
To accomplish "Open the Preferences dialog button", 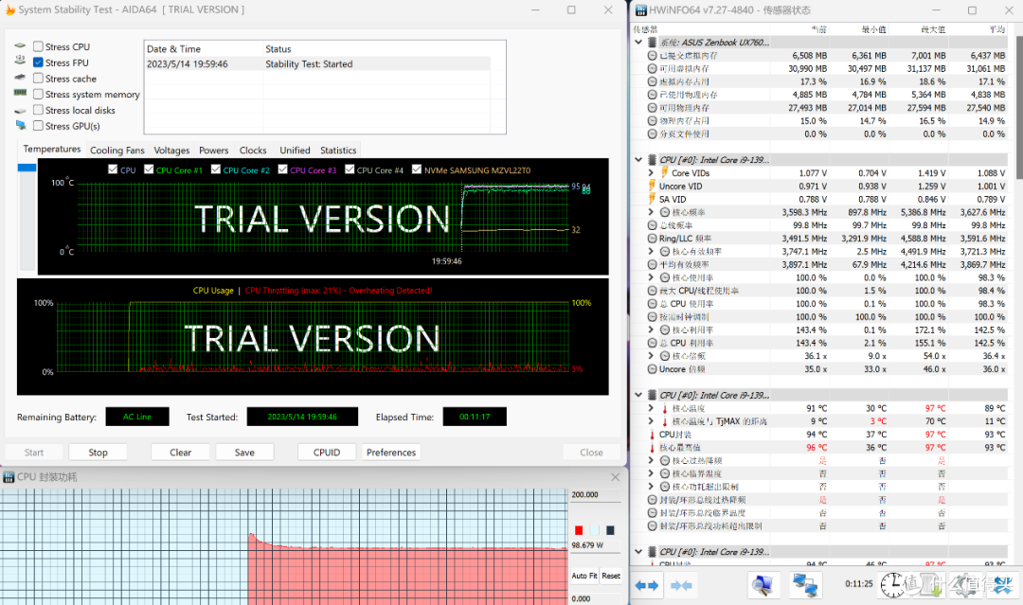I will [391, 453].
